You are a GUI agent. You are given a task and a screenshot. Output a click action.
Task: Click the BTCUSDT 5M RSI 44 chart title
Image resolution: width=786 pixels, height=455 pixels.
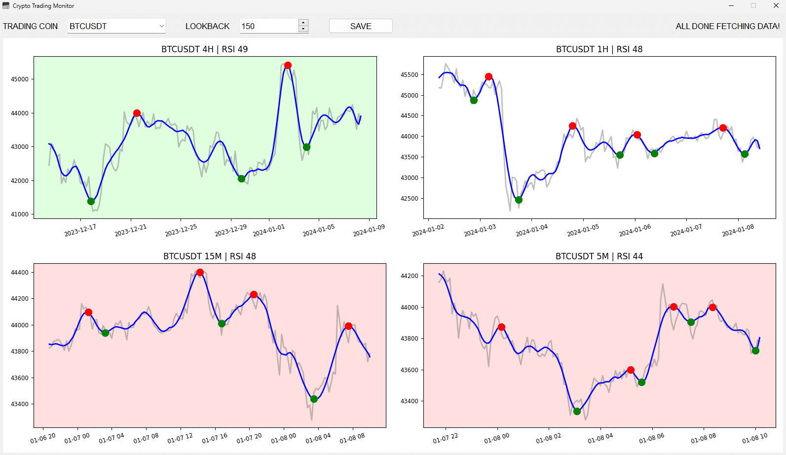[x=599, y=256]
